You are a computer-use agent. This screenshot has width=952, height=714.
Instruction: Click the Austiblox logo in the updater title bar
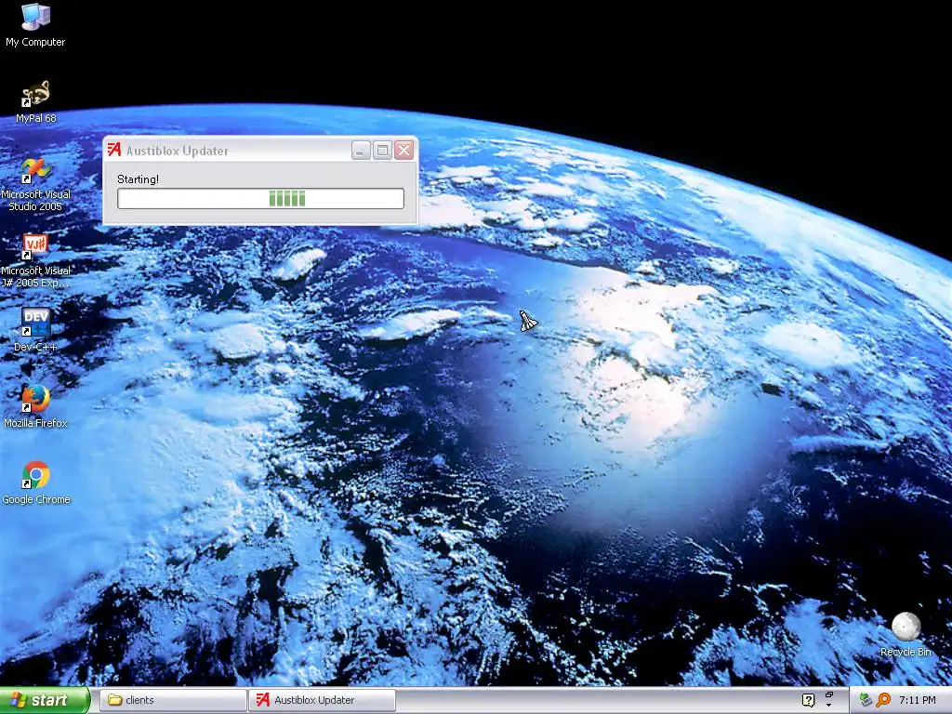[x=114, y=150]
